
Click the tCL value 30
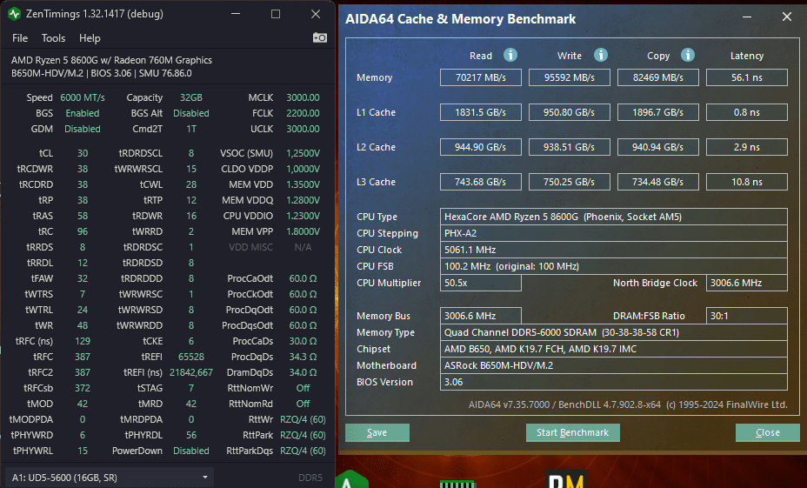click(83, 153)
